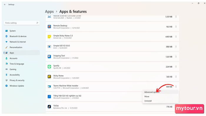This screenshot has width=206, height=116.
Task: Click the Remote Desktop app name
Action: (60, 26)
